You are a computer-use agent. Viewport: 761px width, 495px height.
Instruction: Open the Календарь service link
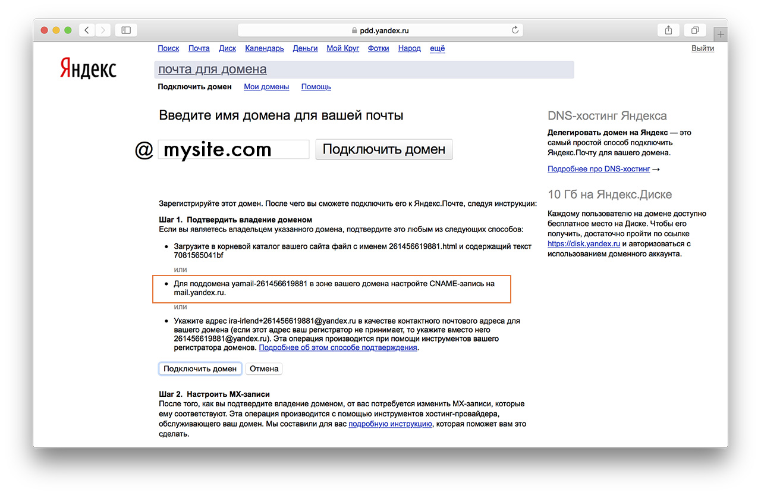click(265, 48)
